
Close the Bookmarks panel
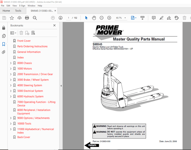pos(55,25)
